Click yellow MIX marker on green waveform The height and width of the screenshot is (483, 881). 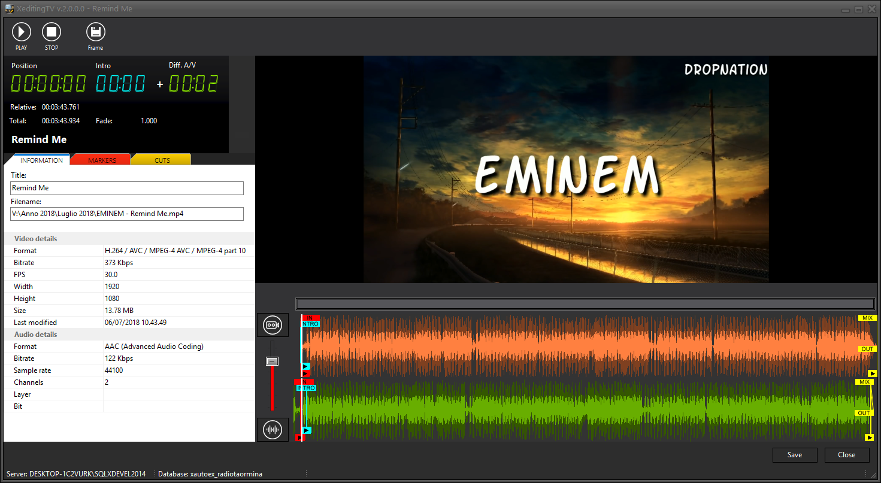(x=864, y=382)
